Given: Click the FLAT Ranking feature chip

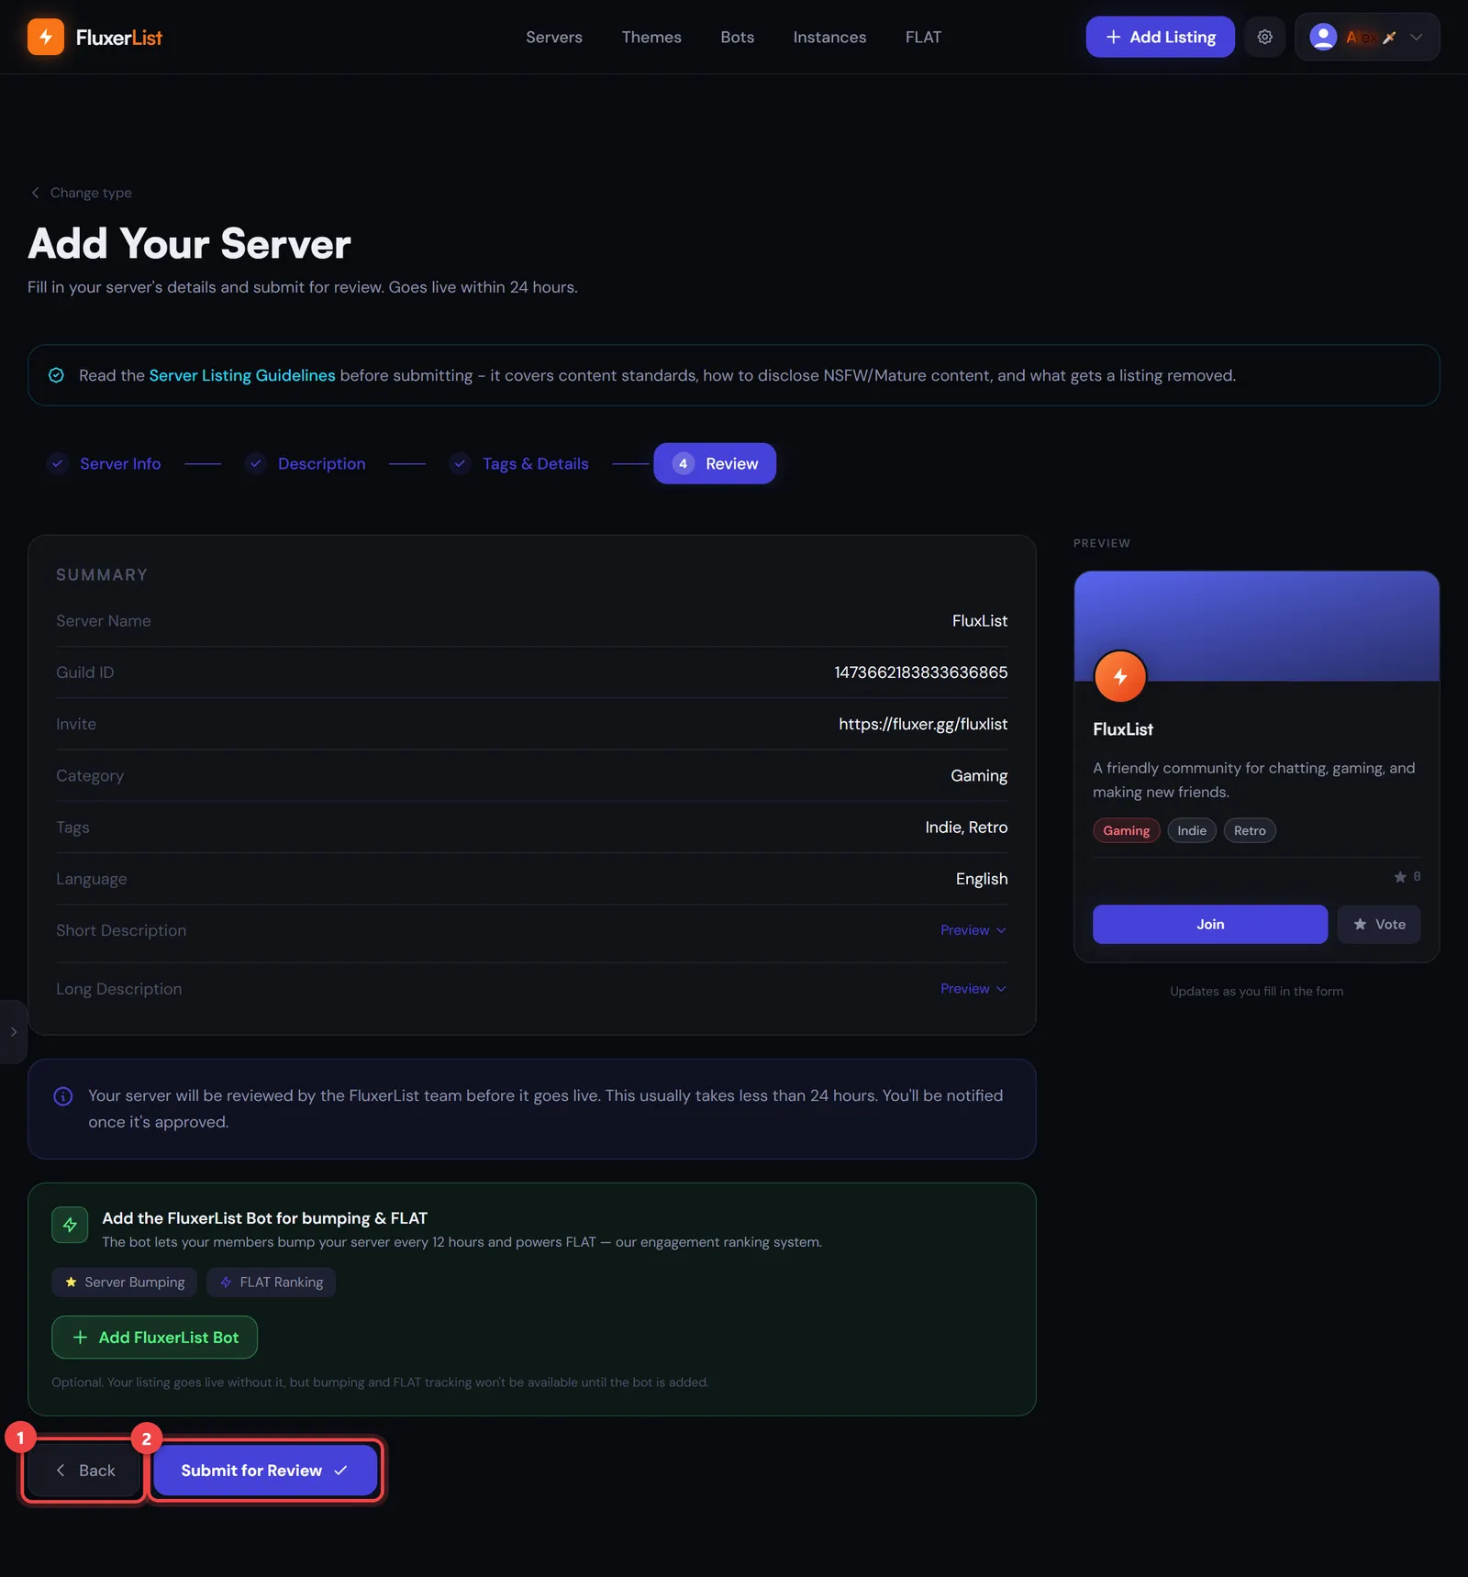Looking at the screenshot, I should (272, 1283).
